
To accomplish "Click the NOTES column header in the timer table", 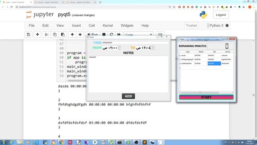I will tap(228, 52).
